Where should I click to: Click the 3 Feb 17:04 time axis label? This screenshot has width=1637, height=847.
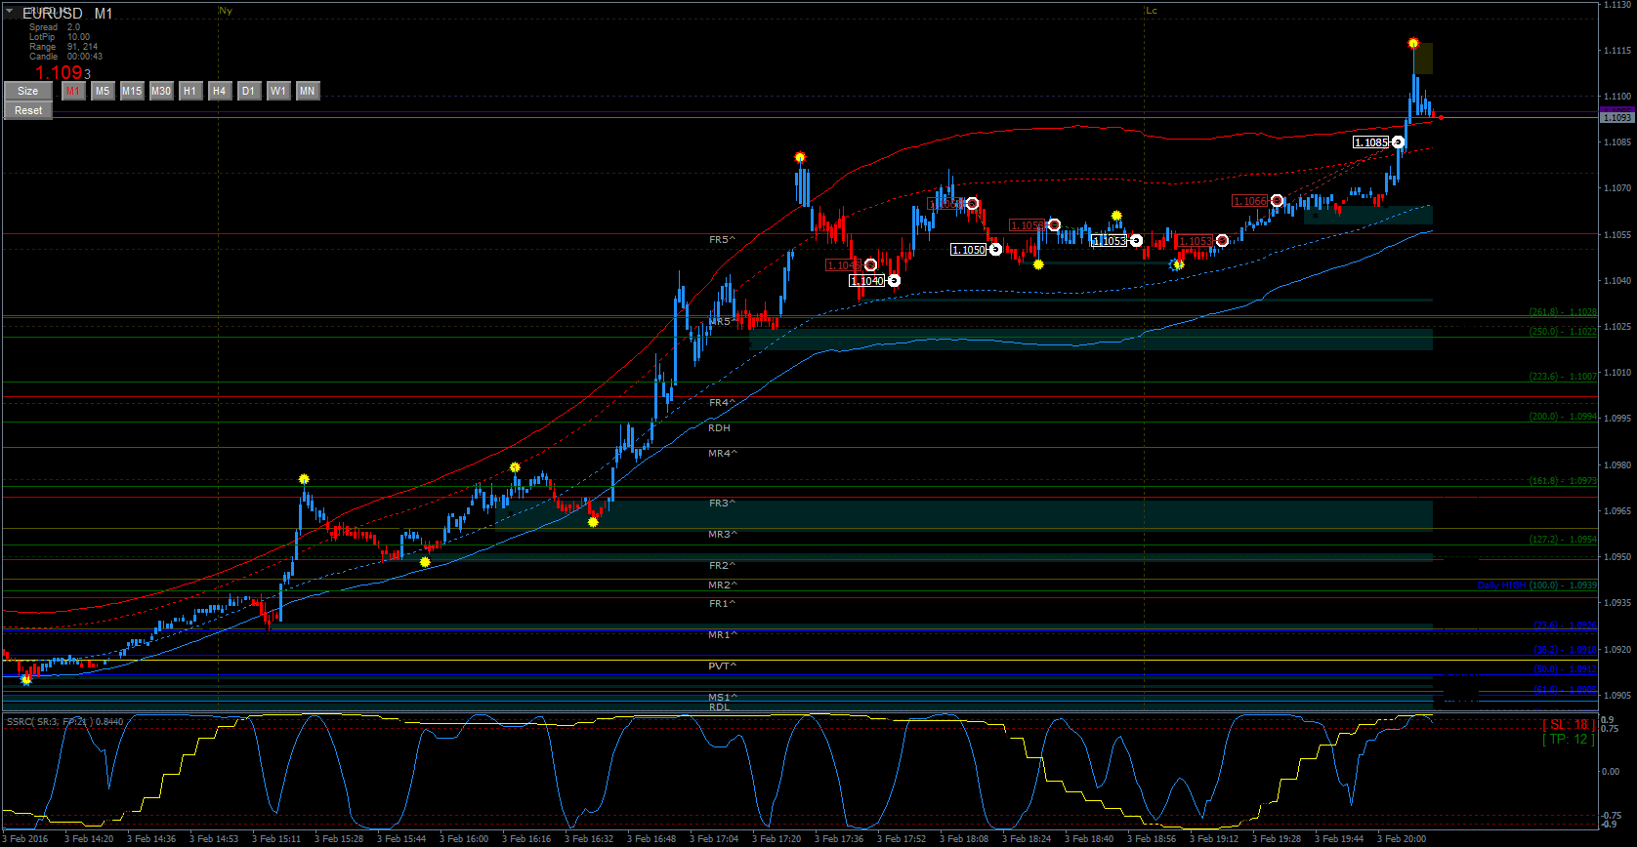pyautogui.click(x=713, y=839)
